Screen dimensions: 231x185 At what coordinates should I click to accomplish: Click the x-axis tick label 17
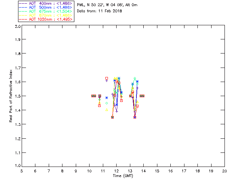click(x=184, y=171)
